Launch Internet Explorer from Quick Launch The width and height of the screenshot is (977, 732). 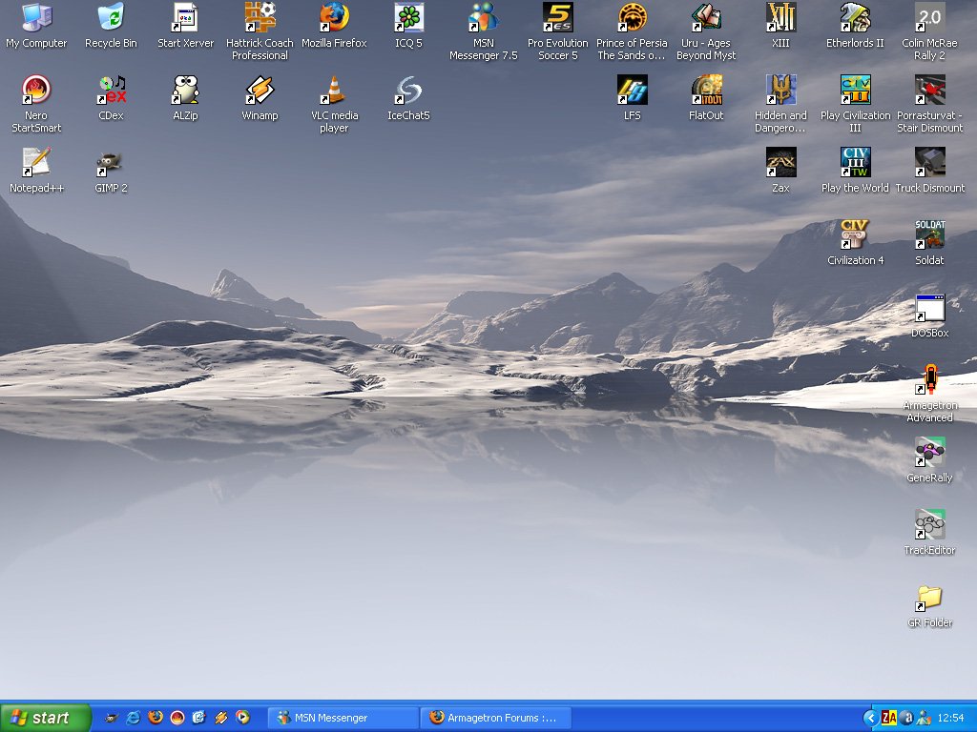134,718
